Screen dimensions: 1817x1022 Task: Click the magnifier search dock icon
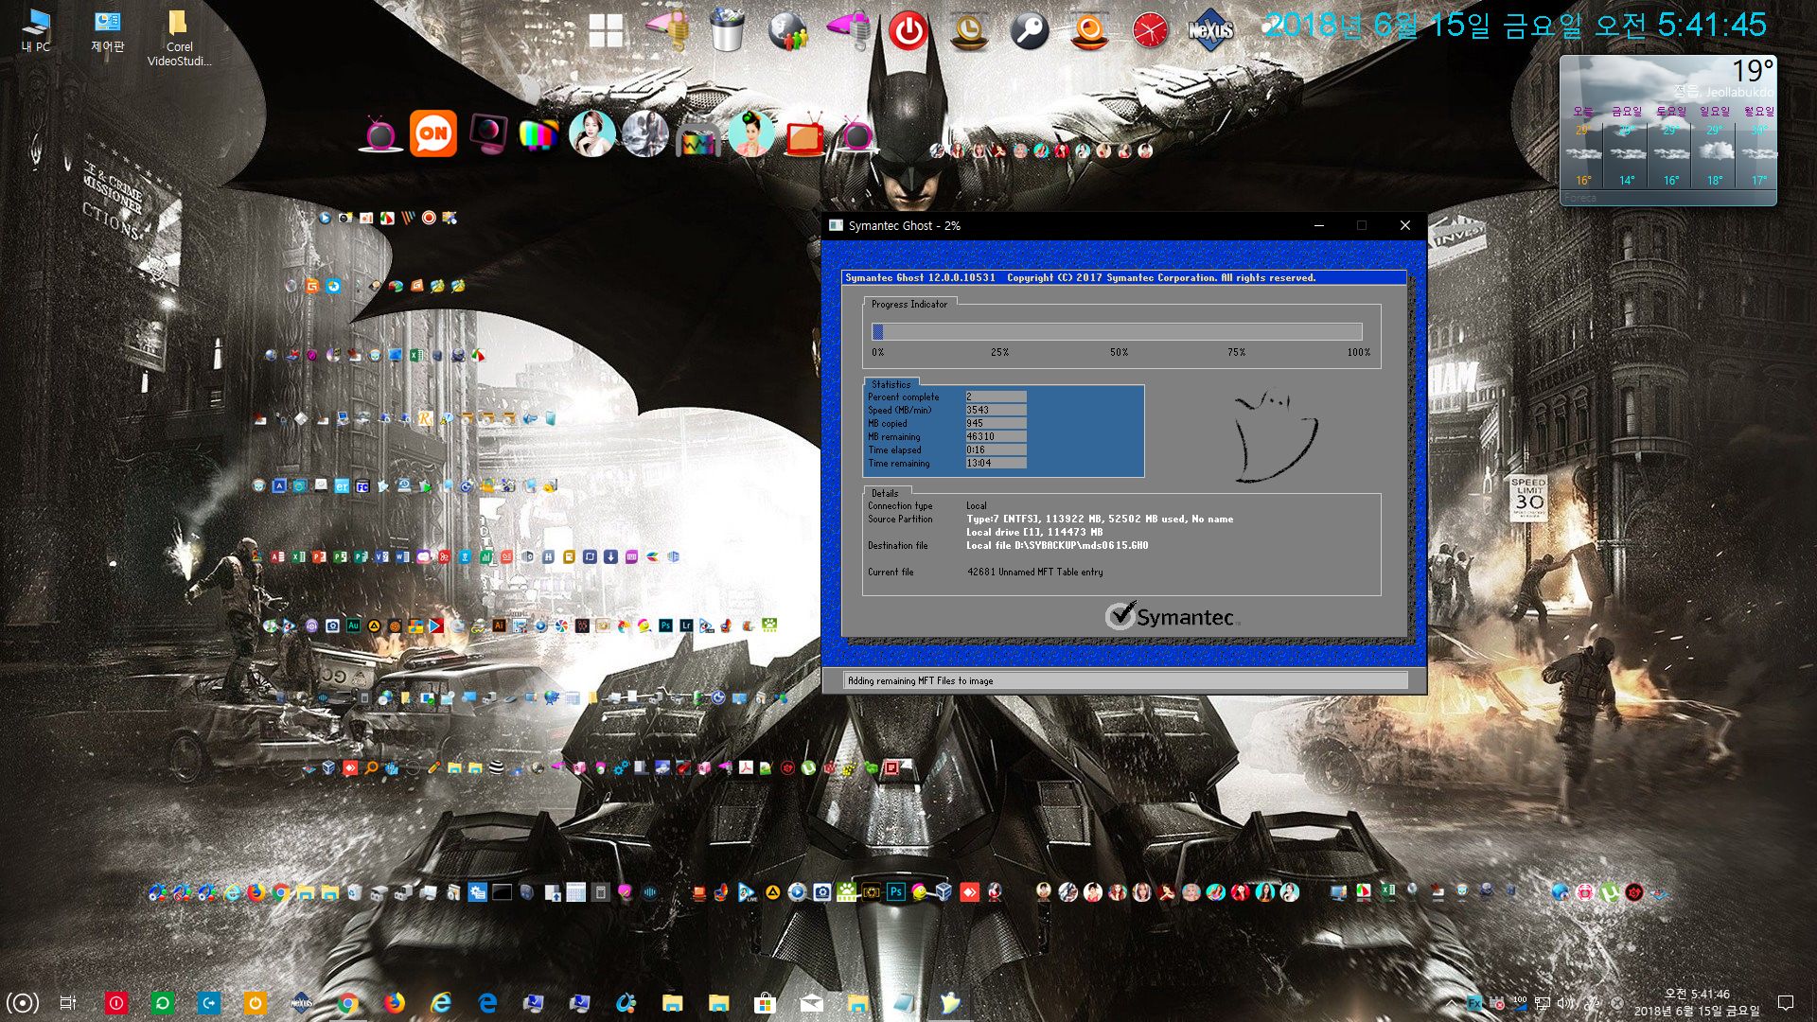1029,31
